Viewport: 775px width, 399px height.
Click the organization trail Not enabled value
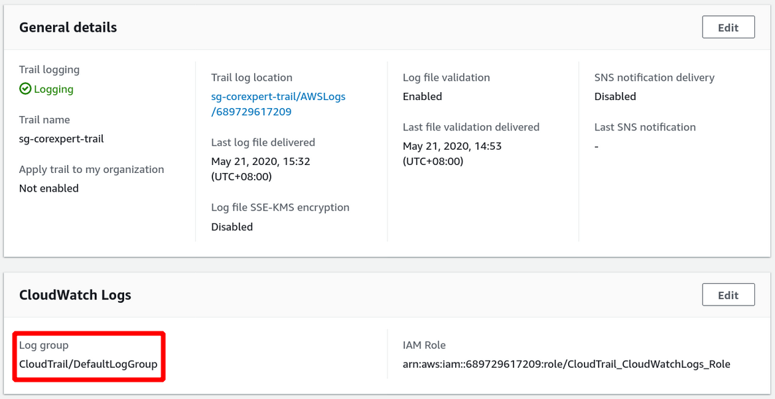48,188
